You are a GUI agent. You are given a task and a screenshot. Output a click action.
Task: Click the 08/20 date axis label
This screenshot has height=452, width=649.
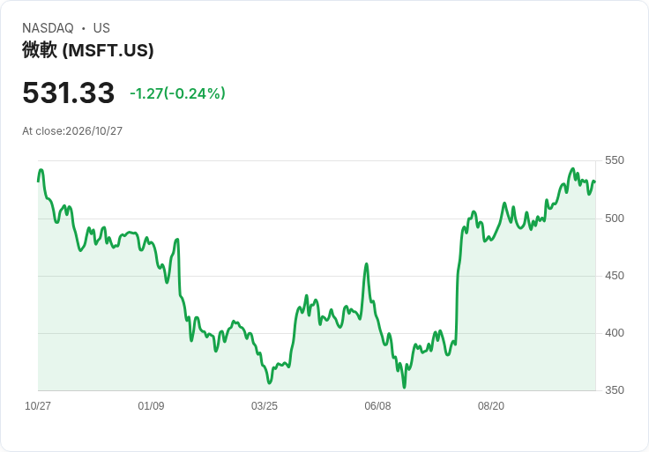tap(491, 406)
